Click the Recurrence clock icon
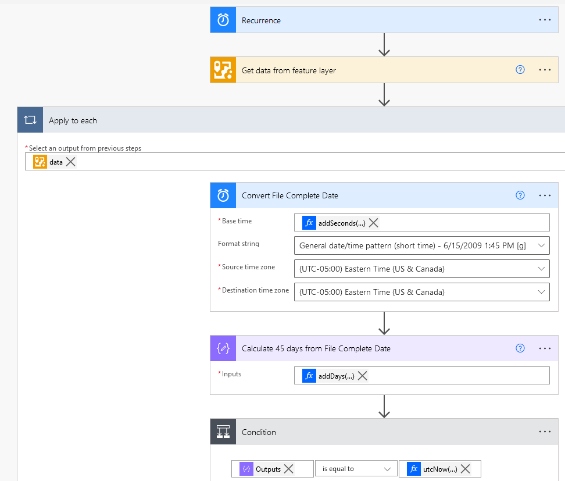Viewport: 565px width, 481px height. (223, 20)
